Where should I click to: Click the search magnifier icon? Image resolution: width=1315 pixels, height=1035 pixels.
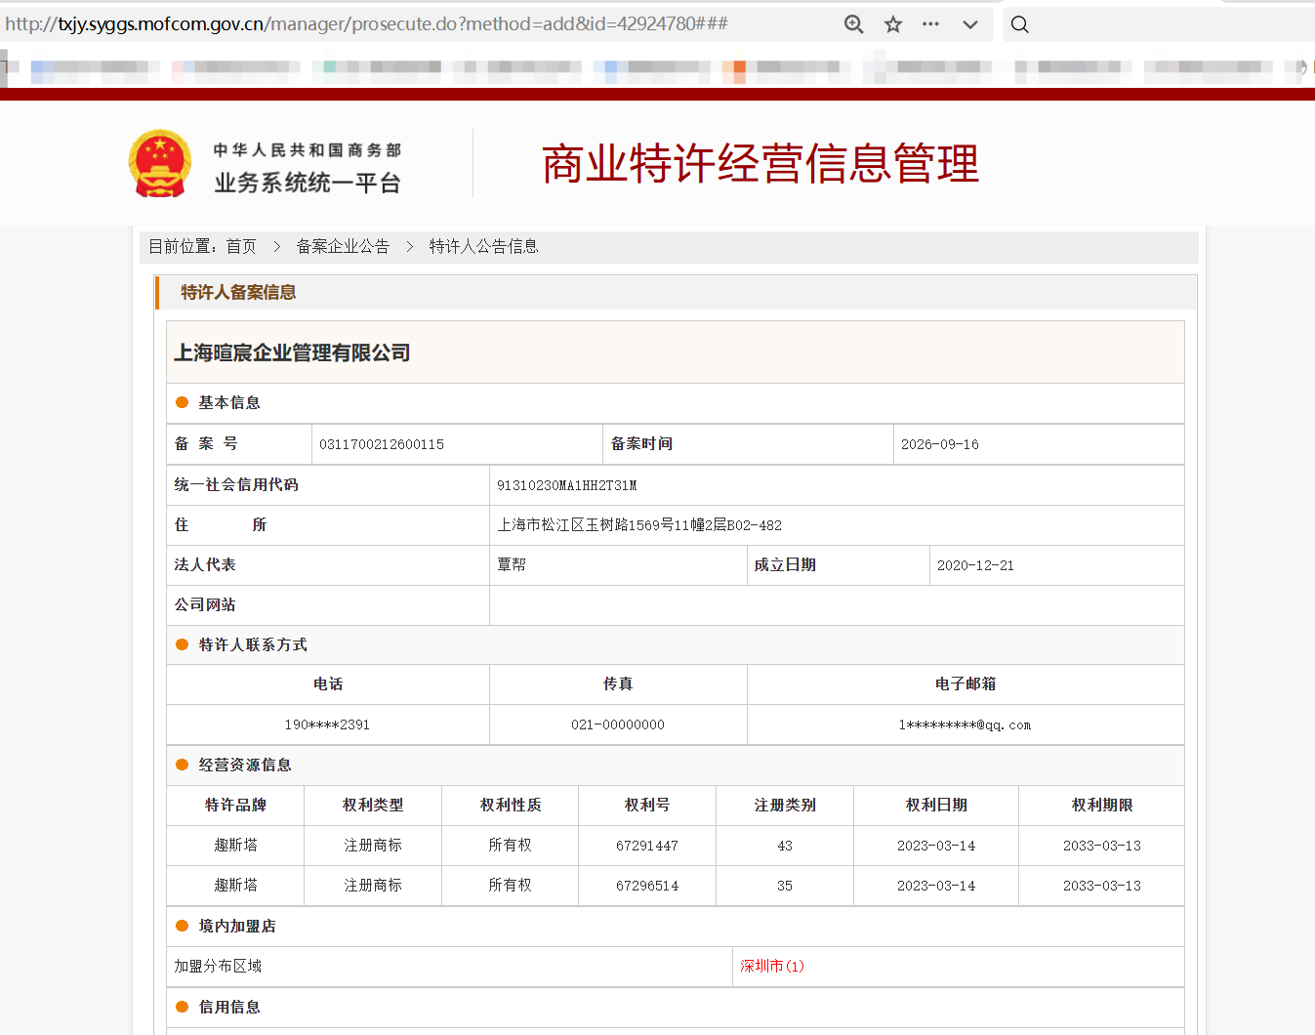coord(1019,24)
